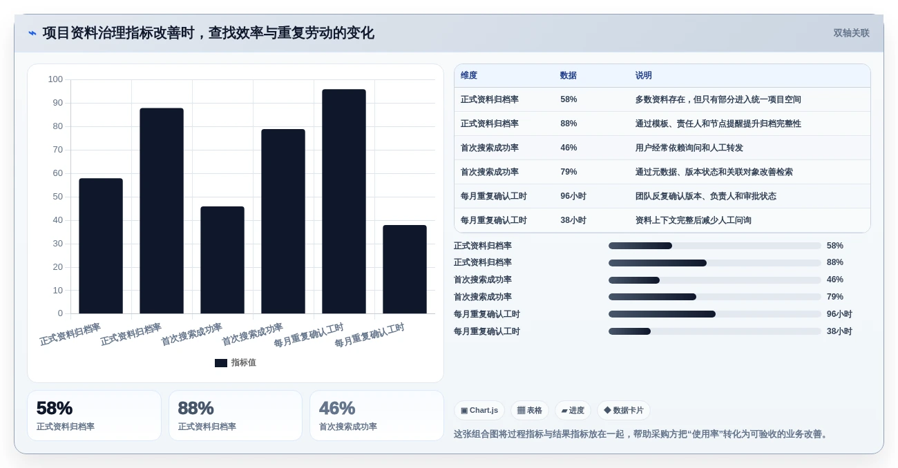The width and height of the screenshot is (898, 468).
Task: Click the progress bar marked 88%
Action: coord(715,263)
